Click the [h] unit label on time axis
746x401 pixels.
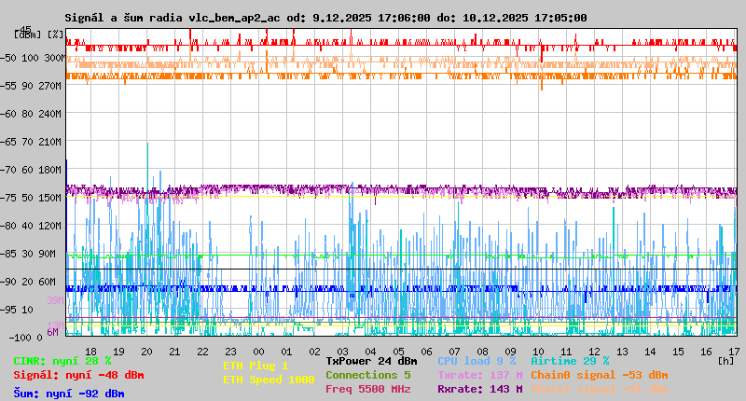725,359
